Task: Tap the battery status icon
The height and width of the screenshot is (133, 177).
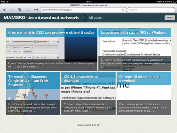Action: point(174,2)
